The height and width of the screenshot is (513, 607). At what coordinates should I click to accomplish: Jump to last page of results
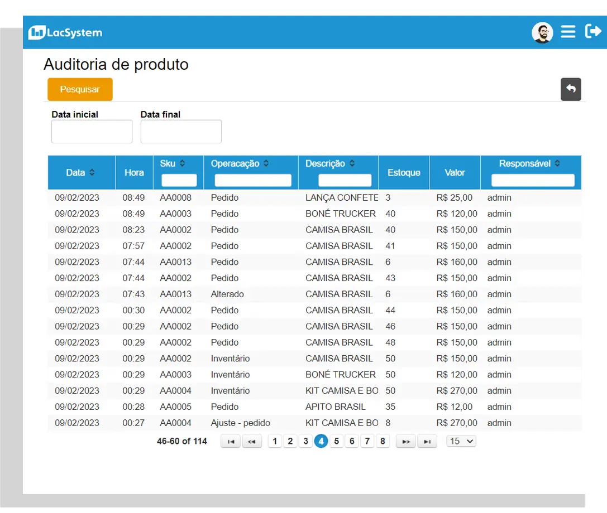coord(427,442)
